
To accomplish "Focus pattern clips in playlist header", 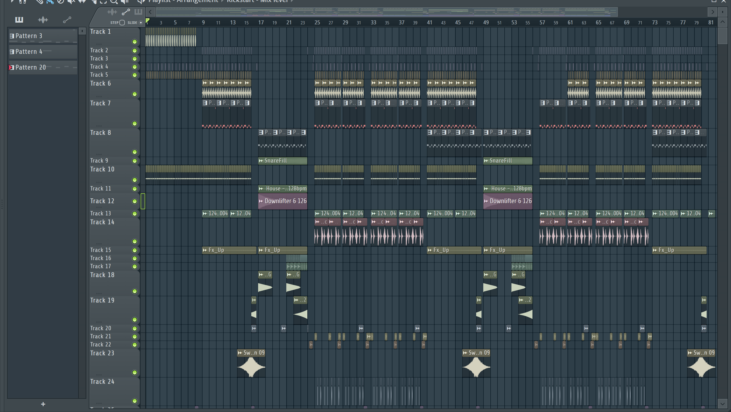I will 138,12.
